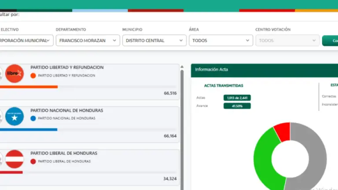
Task: Click the red Partido Liberal vote progress bar
Action: (x=11, y=172)
